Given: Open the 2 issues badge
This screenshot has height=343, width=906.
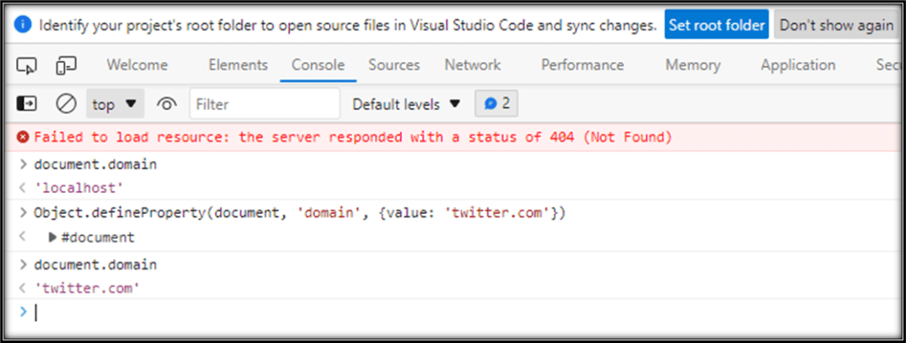Looking at the screenshot, I should tap(496, 104).
